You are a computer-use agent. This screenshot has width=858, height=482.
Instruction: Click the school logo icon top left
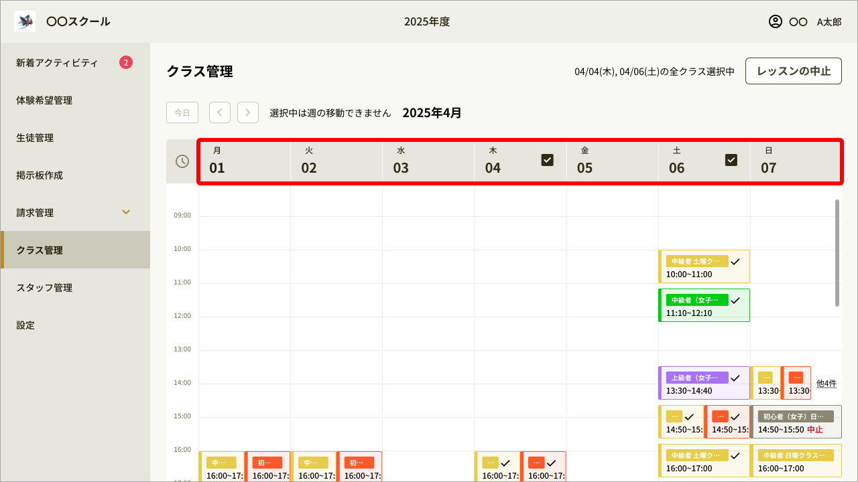tap(24, 21)
